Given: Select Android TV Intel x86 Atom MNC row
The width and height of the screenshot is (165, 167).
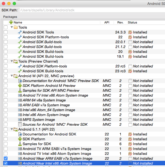Looking at the screenshot, I should pyautogui.click(x=84, y=95).
